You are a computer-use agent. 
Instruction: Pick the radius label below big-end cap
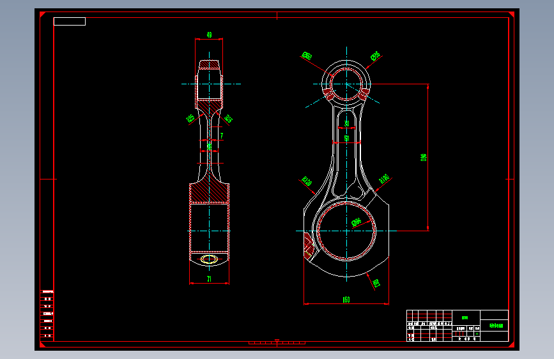(x=376, y=284)
